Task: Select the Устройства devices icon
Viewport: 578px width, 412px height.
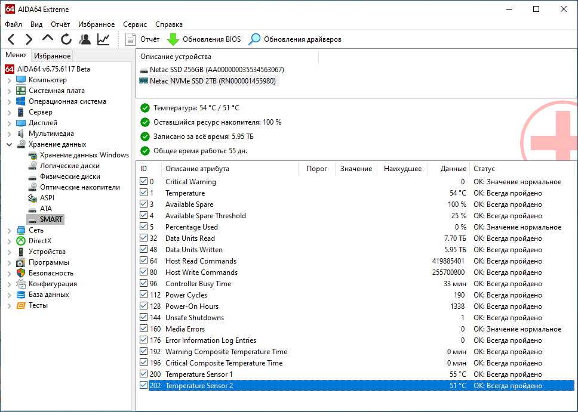Action: pyautogui.click(x=21, y=252)
